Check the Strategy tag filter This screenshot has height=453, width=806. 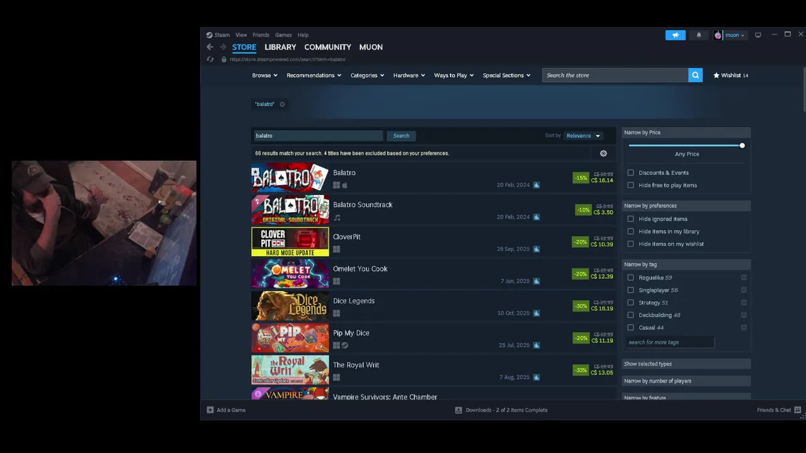pos(630,303)
